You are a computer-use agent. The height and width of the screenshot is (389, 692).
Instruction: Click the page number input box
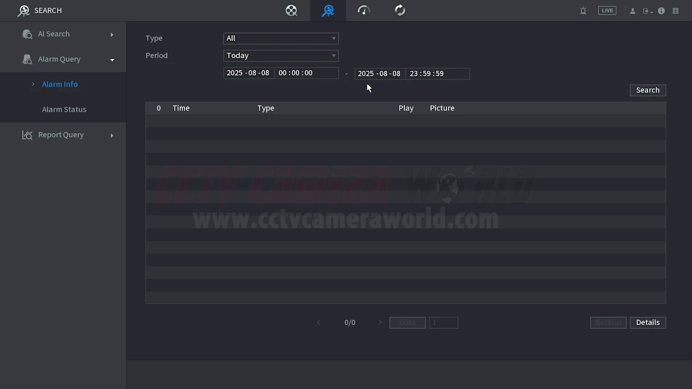[x=443, y=323]
